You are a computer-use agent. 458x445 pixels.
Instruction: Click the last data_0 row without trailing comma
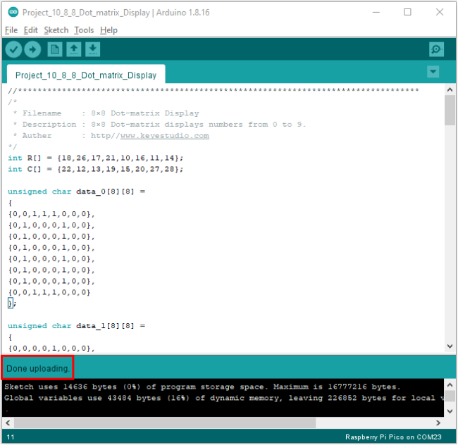(x=49, y=292)
